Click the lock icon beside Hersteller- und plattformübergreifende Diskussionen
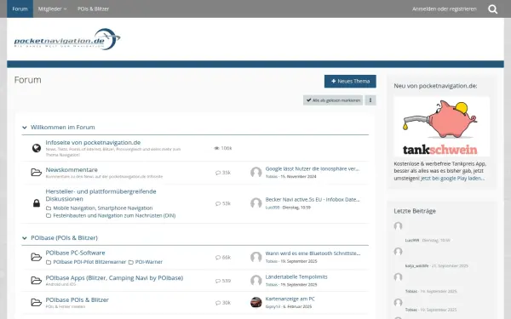This screenshot has width=511, height=319. [37, 203]
